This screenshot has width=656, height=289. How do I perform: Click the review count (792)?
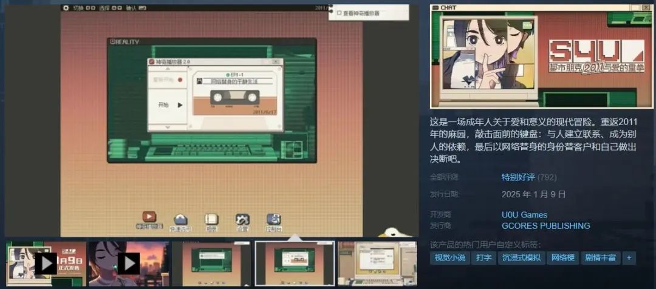pyautogui.click(x=547, y=177)
